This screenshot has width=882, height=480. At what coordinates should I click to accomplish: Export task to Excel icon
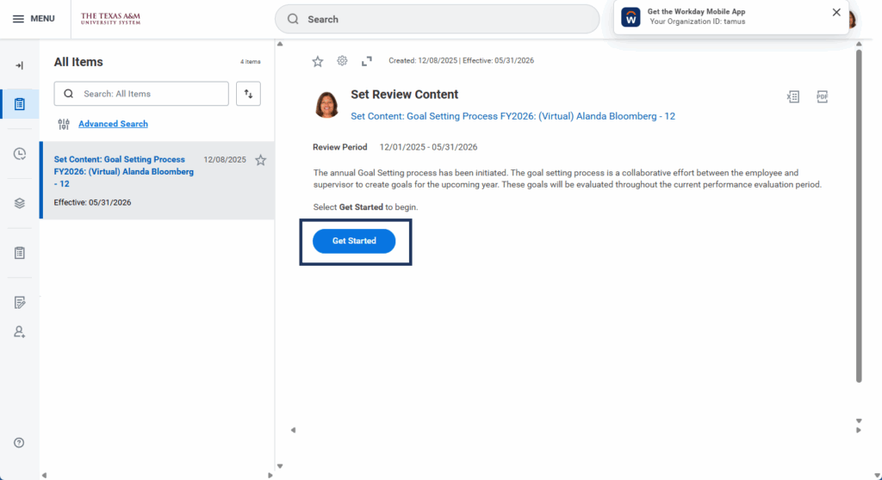793,96
